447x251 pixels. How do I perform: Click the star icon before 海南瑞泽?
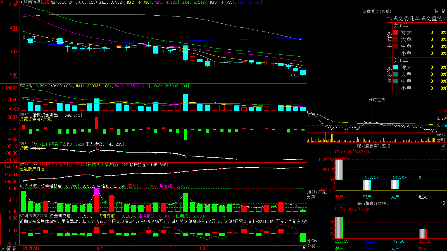tap(22, 2)
